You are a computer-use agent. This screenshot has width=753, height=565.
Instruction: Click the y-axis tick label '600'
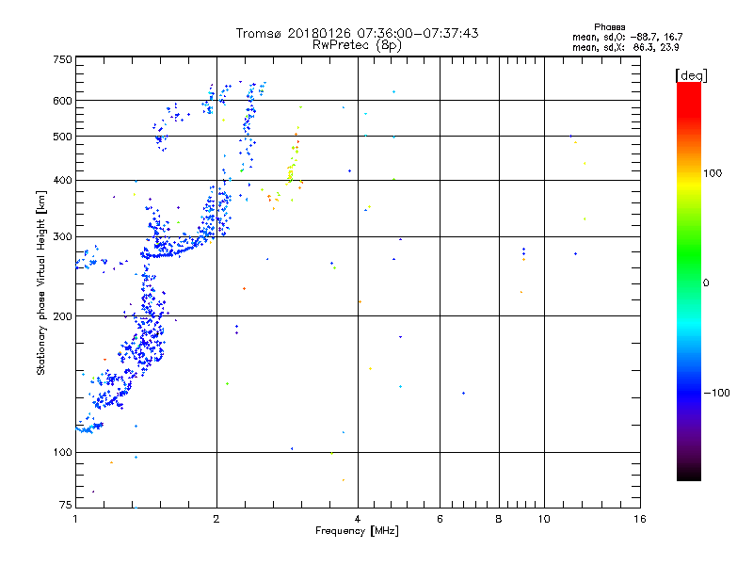tap(62, 101)
